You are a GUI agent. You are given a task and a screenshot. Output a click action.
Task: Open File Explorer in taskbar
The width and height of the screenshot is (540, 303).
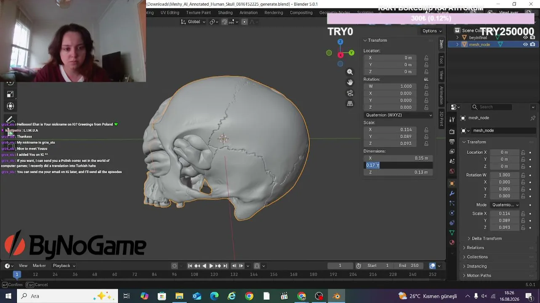pos(179,296)
